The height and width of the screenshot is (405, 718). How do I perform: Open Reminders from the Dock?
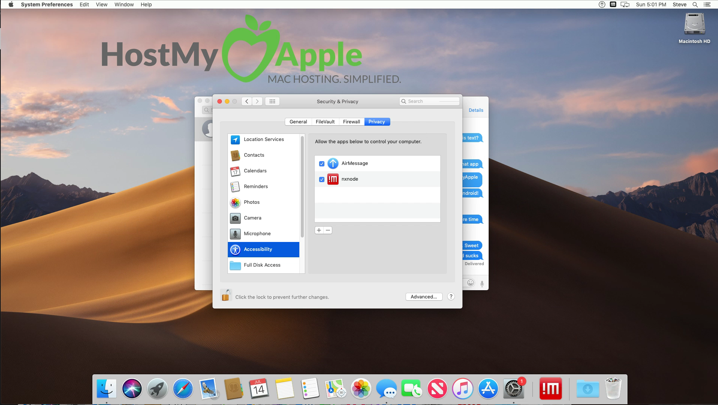tap(310, 389)
